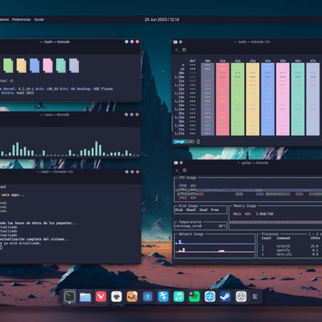Launch Vivaldi browser from the dock
The image size is (322, 322).
click(x=101, y=297)
